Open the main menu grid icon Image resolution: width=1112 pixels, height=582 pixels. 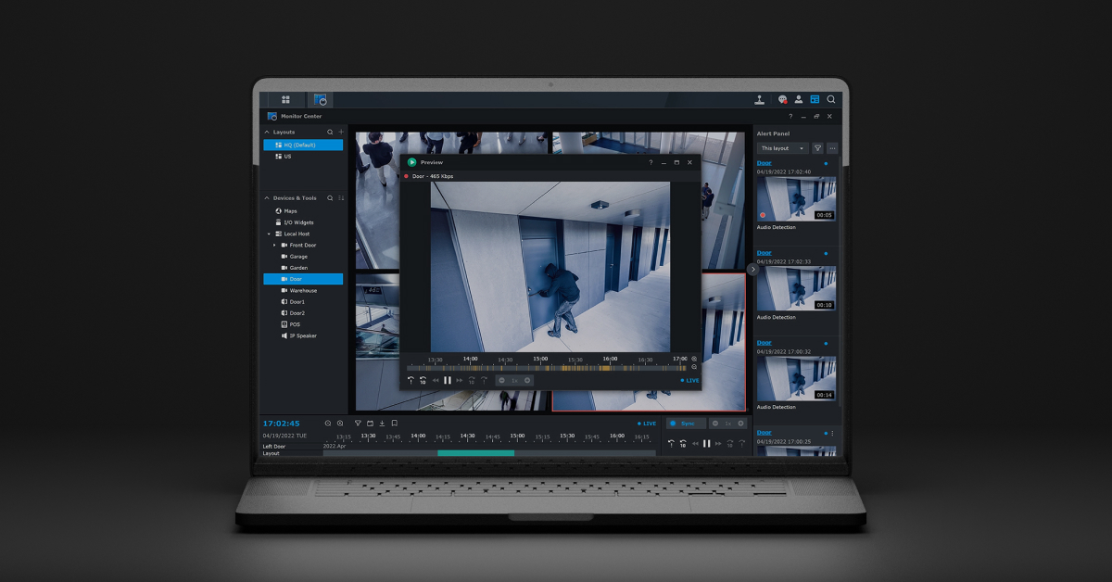pyautogui.click(x=285, y=99)
